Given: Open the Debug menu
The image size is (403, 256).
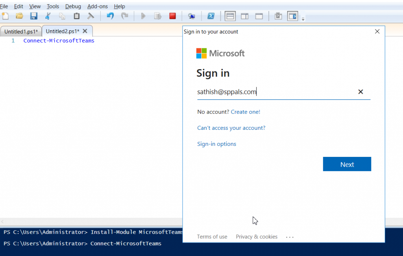Looking at the screenshot, I should [73, 6].
